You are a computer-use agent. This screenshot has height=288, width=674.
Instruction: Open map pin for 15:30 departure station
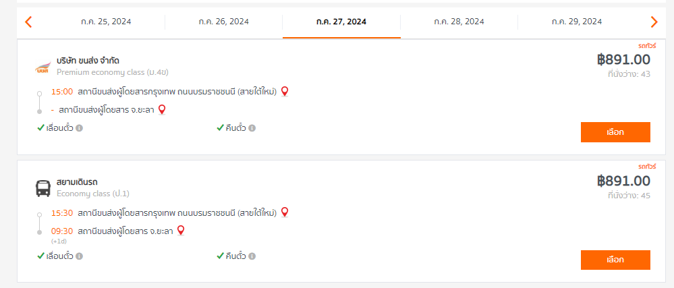(x=284, y=212)
